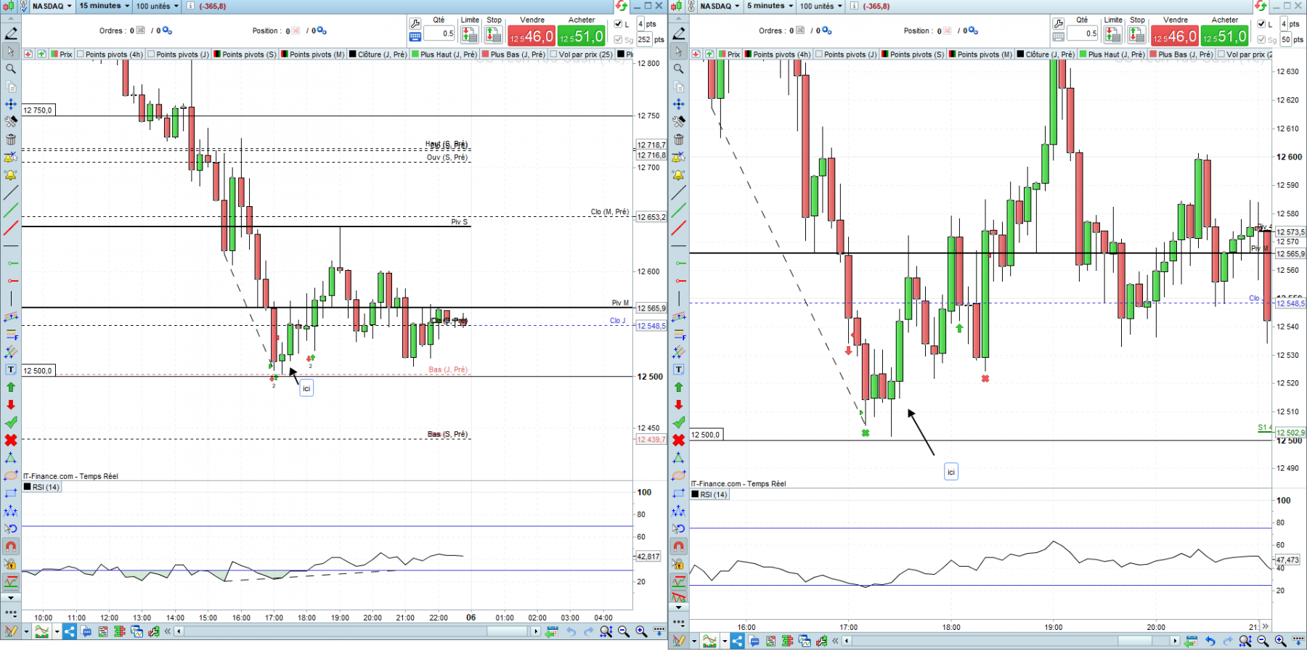Screen dimensions: 1307x651
Task: Select Plus Bas (J, Pré) label in right chart
Action: (1186, 54)
